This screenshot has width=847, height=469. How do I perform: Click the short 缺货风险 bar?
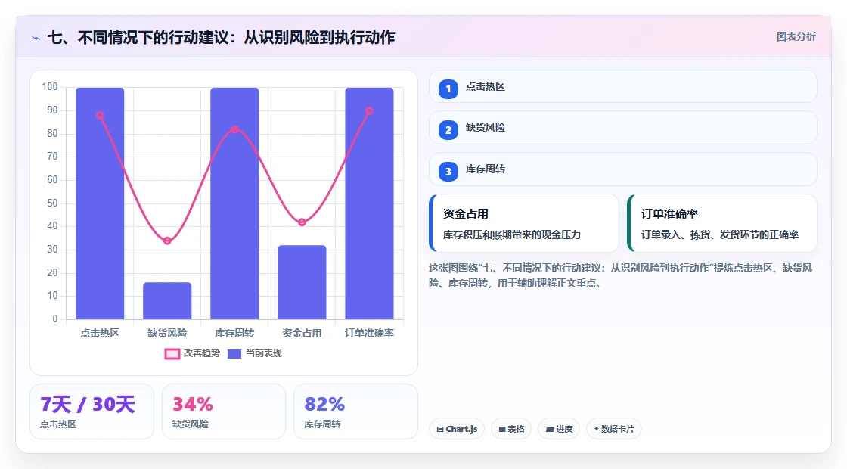pos(167,300)
